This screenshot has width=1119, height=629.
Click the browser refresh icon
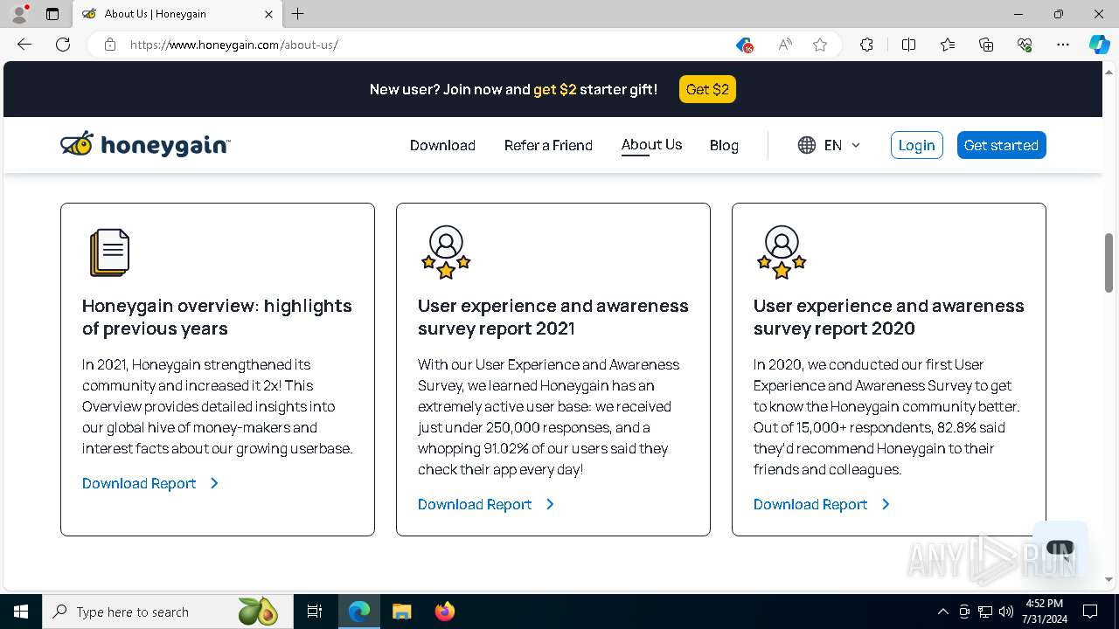point(63,45)
